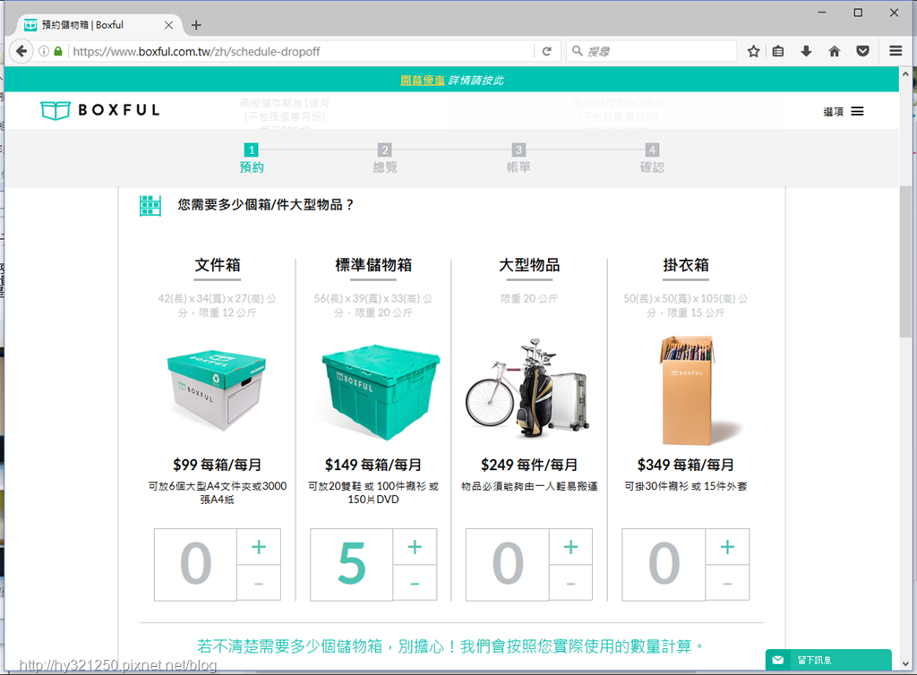917x675 pixels.
Task: Decrease 標準儲物箱 quantity with minus
Action: click(x=415, y=583)
